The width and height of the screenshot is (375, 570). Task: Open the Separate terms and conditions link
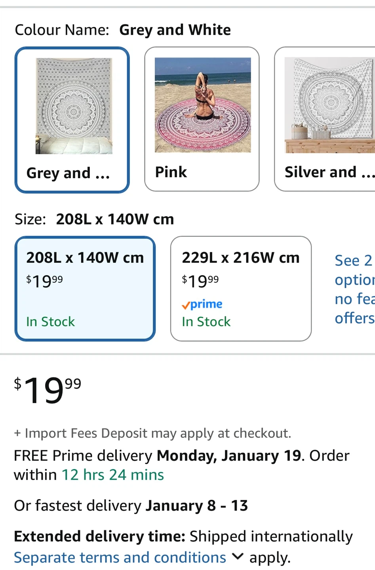click(120, 557)
